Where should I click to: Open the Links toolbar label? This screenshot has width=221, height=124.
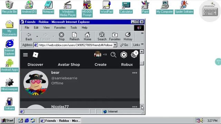(x=136, y=45)
